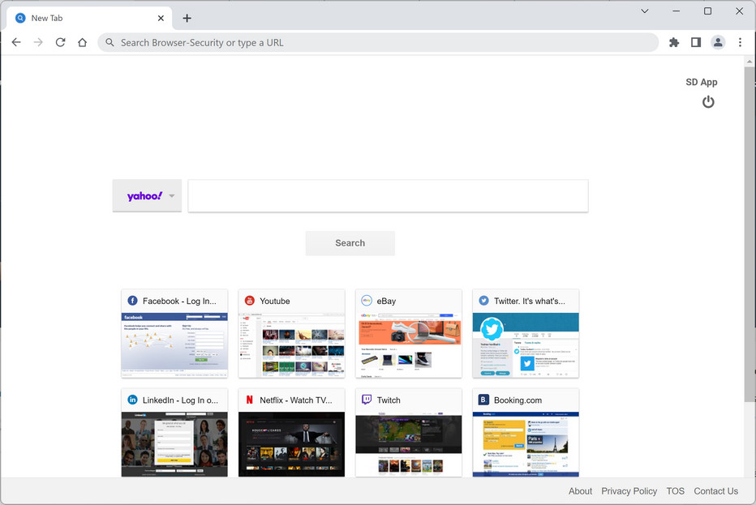
Task: Open a new tab with plus button
Action: [187, 19]
